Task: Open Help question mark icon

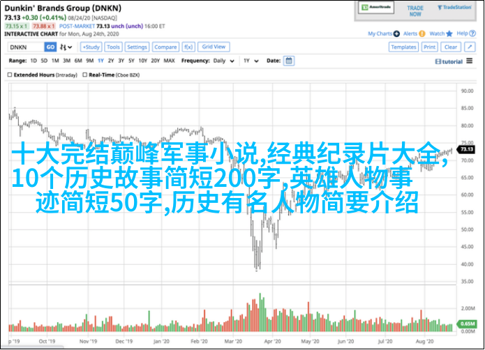Action: coord(472,33)
